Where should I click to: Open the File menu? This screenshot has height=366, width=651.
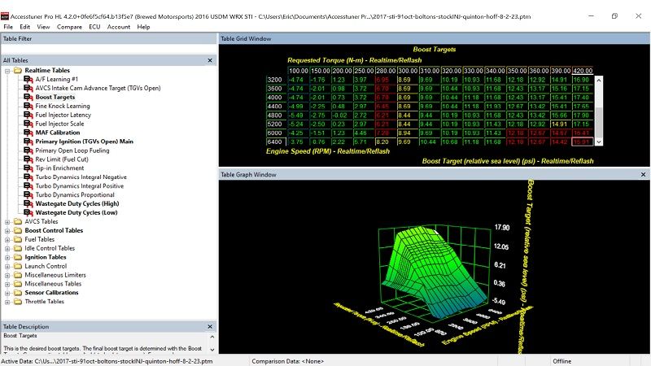pos(8,27)
